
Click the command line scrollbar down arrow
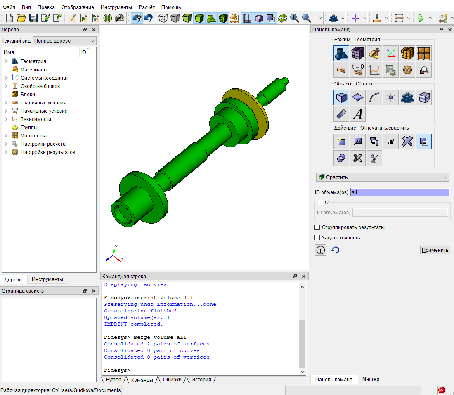302,372
